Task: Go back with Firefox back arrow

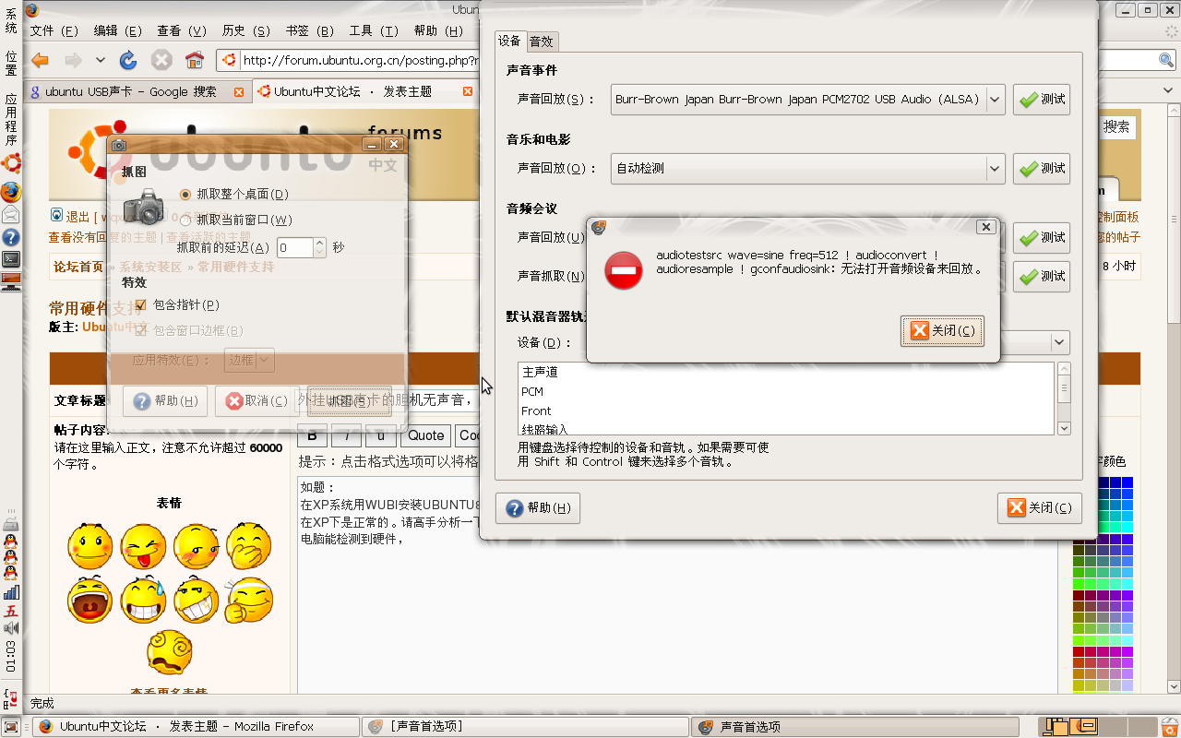Action: pyautogui.click(x=40, y=61)
